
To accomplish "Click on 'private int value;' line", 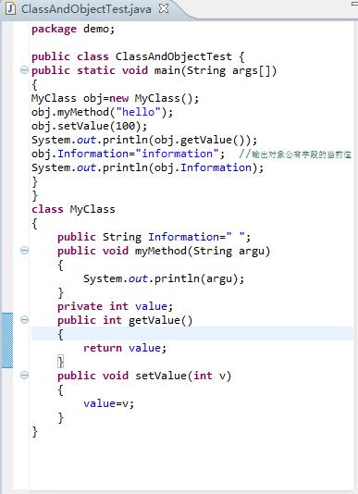I will [x=115, y=306].
